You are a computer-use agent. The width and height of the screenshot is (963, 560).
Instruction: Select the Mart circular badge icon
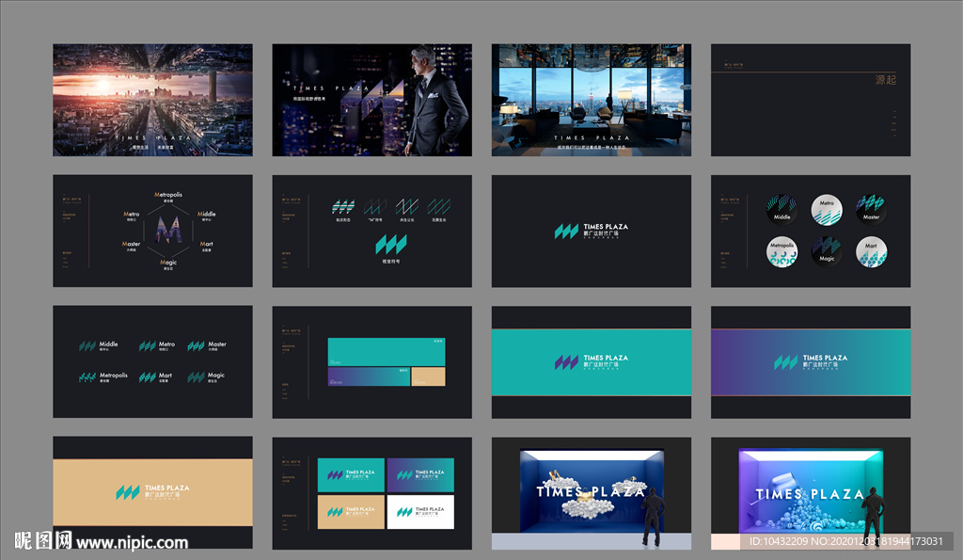click(x=871, y=252)
